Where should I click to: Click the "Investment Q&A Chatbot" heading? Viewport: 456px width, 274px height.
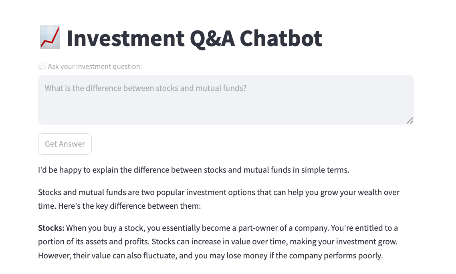coord(194,38)
